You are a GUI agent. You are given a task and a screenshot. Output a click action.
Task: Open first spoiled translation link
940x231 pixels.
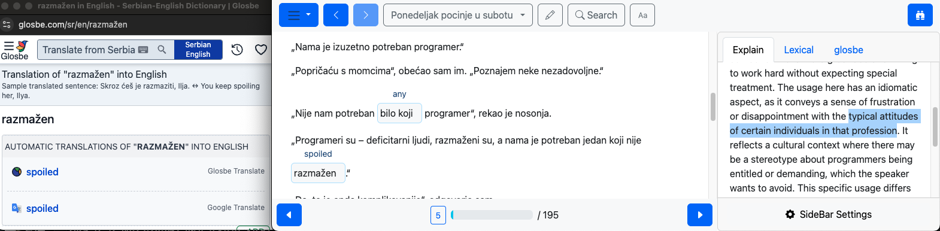pos(43,172)
